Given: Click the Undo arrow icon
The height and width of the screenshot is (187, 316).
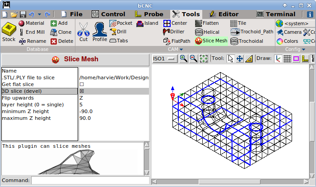Looking at the screenshot, I should click(32, 14).
